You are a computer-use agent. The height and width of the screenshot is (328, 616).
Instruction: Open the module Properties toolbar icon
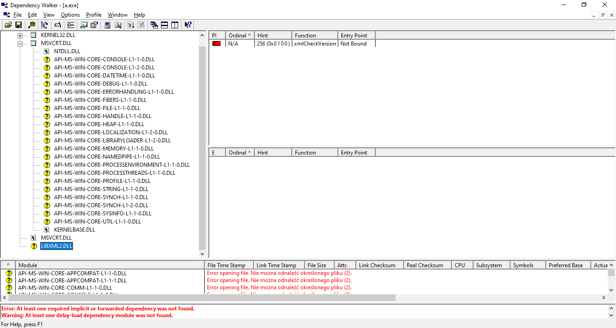(x=94, y=25)
